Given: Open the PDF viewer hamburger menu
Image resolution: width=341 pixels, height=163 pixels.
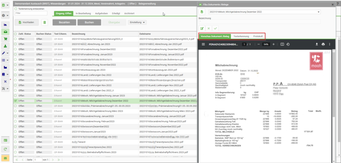Looking at the screenshot, I should [203, 44].
